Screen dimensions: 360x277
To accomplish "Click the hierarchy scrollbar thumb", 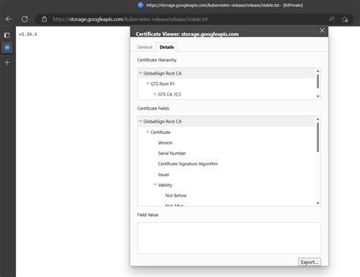I will coord(317,81).
